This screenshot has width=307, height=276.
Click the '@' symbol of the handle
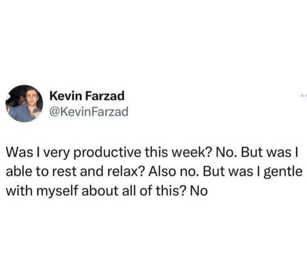pos(55,112)
